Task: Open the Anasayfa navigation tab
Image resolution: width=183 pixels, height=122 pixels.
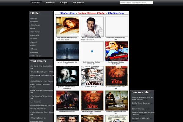Action: tap(36, 2)
